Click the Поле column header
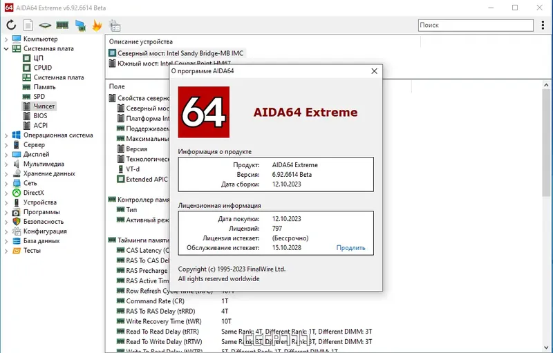 click(117, 86)
